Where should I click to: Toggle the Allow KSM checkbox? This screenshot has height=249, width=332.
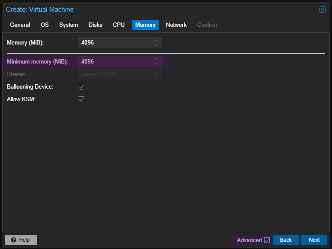82,99
